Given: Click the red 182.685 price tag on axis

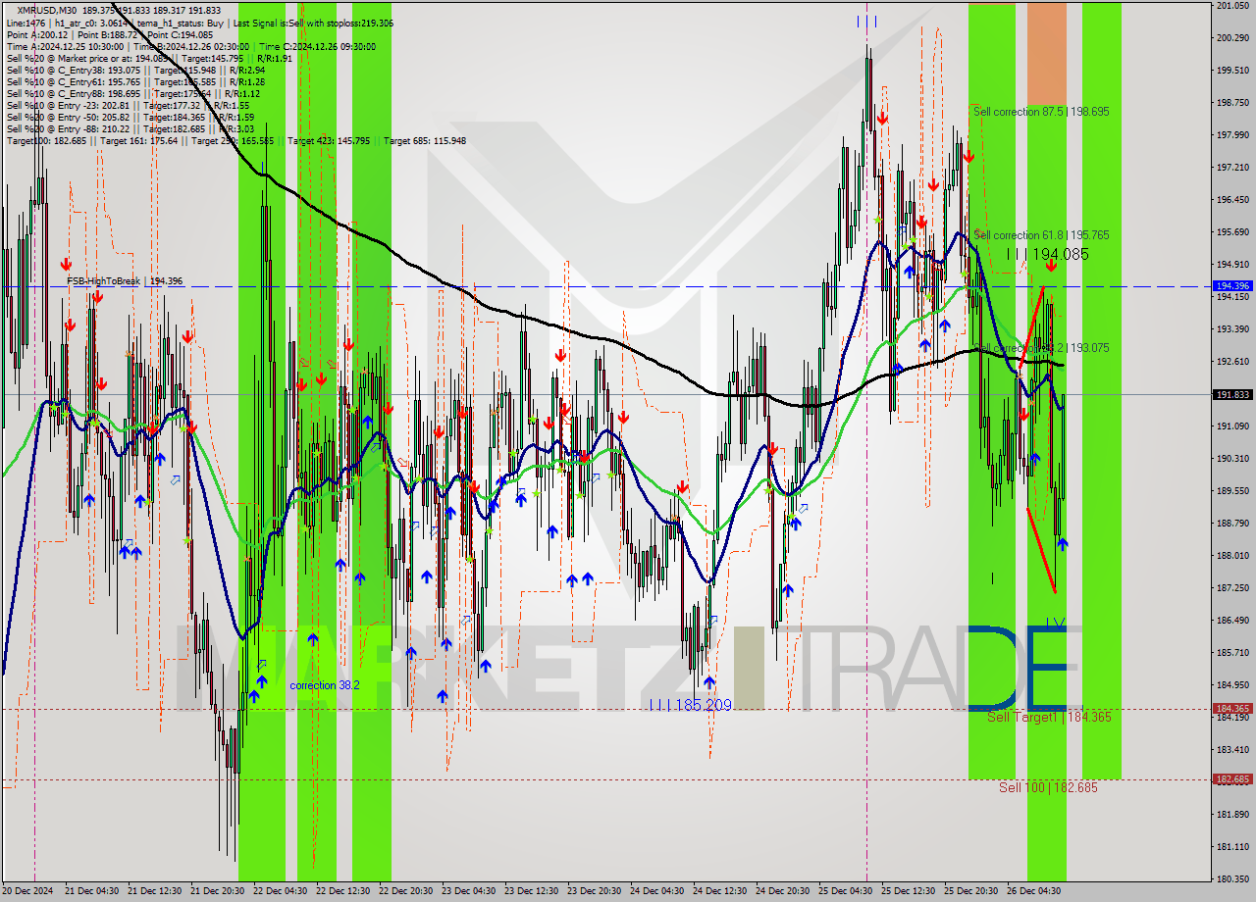Looking at the screenshot, I should click(x=1232, y=779).
